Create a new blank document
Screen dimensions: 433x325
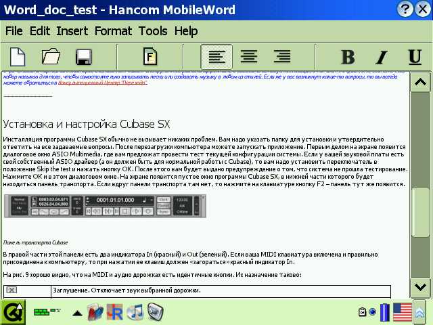pos(18,57)
